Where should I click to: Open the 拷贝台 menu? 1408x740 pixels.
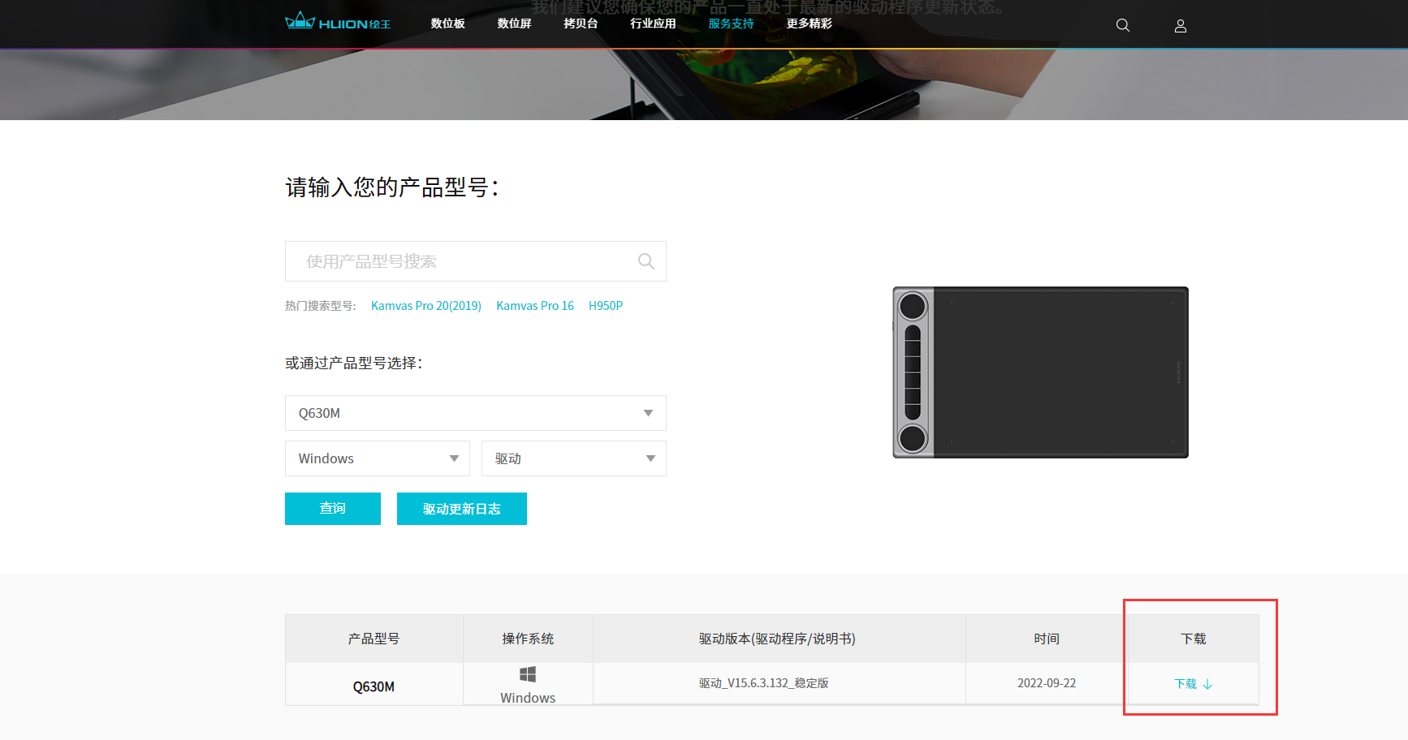point(581,24)
